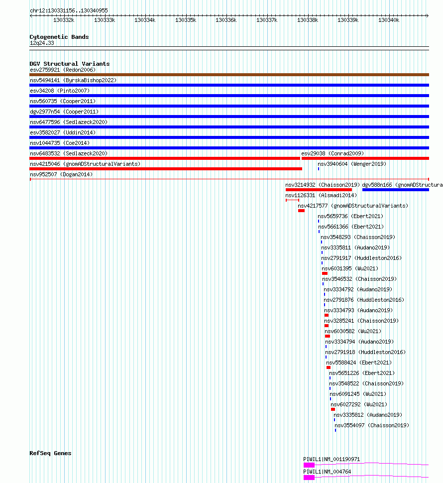Select nsv3548522 (Chaisson2019) label
Image resolution: width=443 pixels, height=483 pixels.
pos(366,384)
